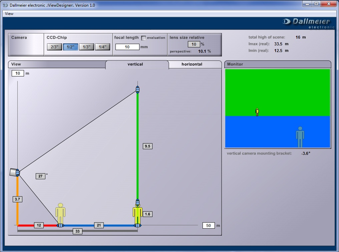Click the 33 total distance label
339x252 pixels.
[77, 231]
